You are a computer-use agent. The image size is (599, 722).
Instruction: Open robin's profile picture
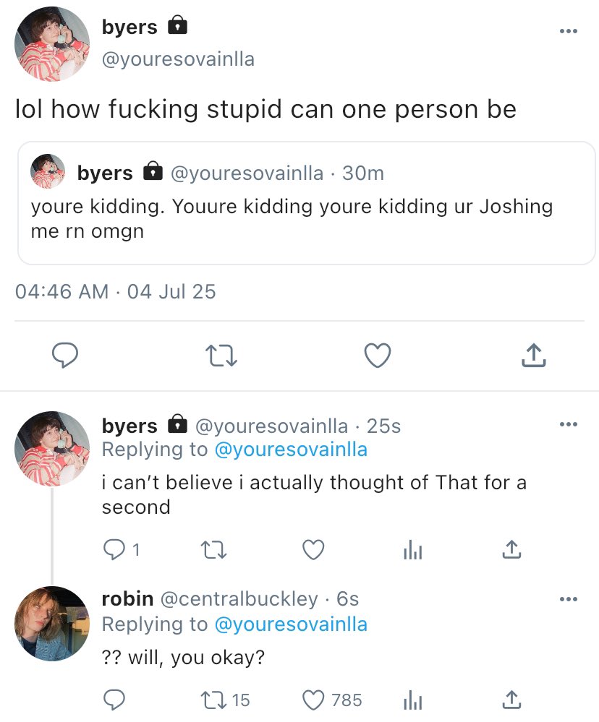coord(51,622)
